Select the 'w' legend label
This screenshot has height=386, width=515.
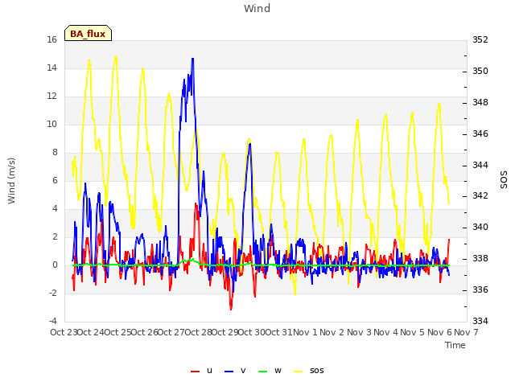coord(278,371)
